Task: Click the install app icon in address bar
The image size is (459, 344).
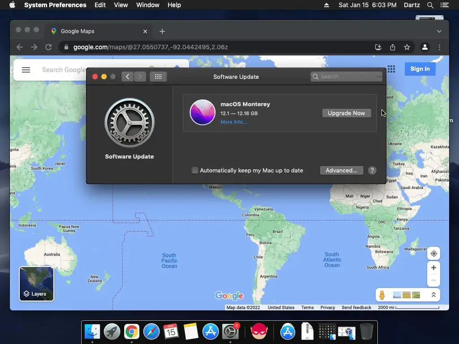Action: click(378, 47)
